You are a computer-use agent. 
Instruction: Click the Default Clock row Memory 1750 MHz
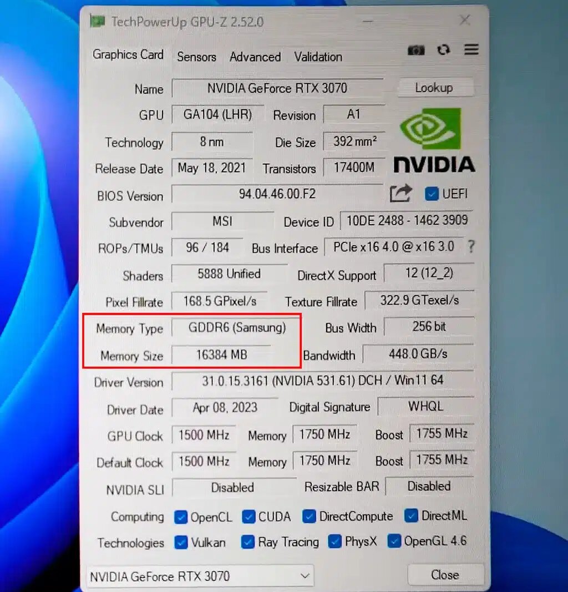pyautogui.click(x=324, y=461)
